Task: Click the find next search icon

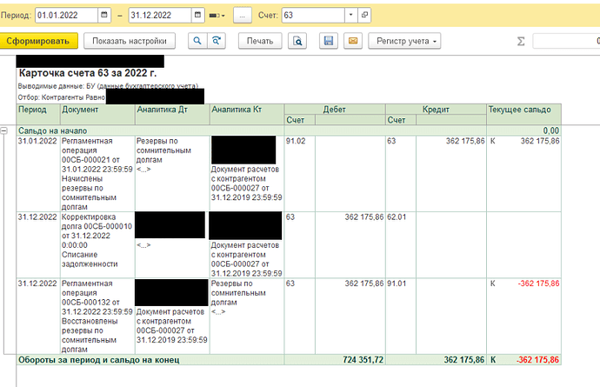Action: [217, 41]
